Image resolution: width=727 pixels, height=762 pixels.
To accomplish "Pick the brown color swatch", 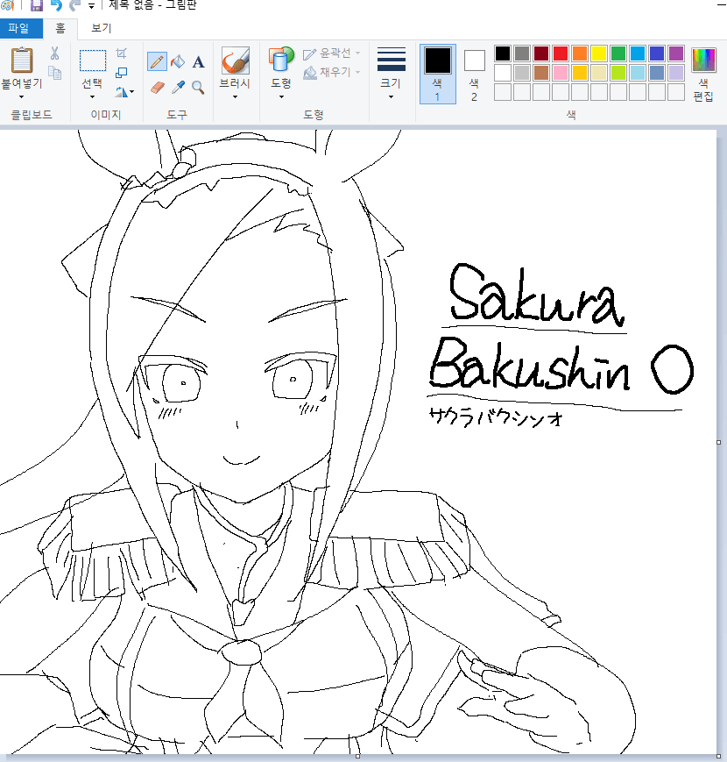I will pyautogui.click(x=541, y=73).
